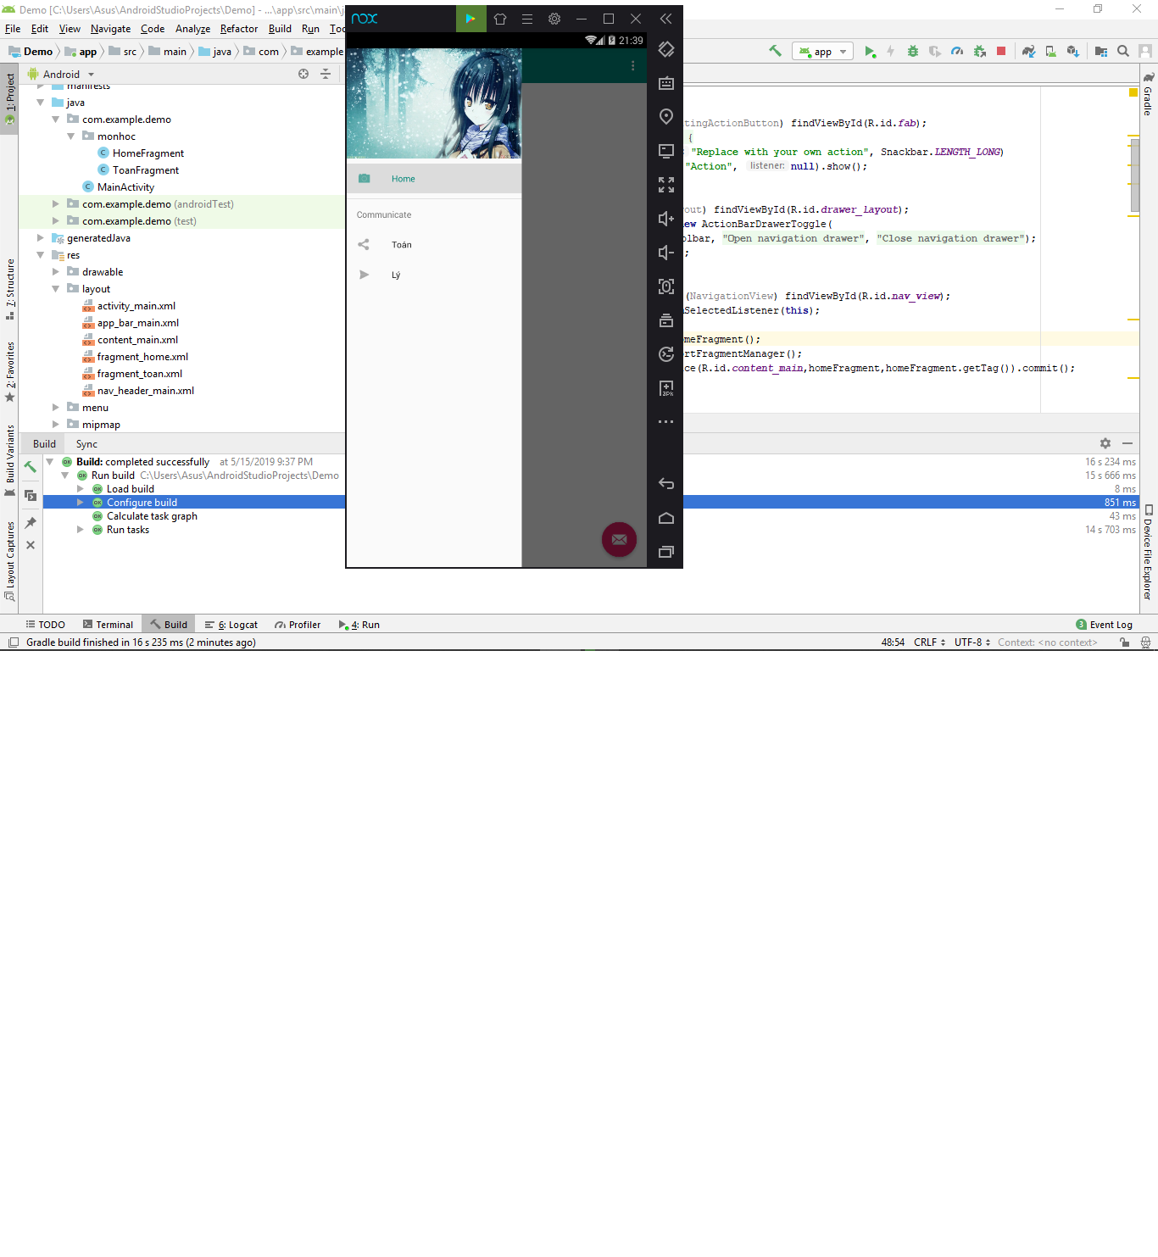Open the build panel settings gear
This screenshot has height=1257, width=1158.
click(1105, 443)
